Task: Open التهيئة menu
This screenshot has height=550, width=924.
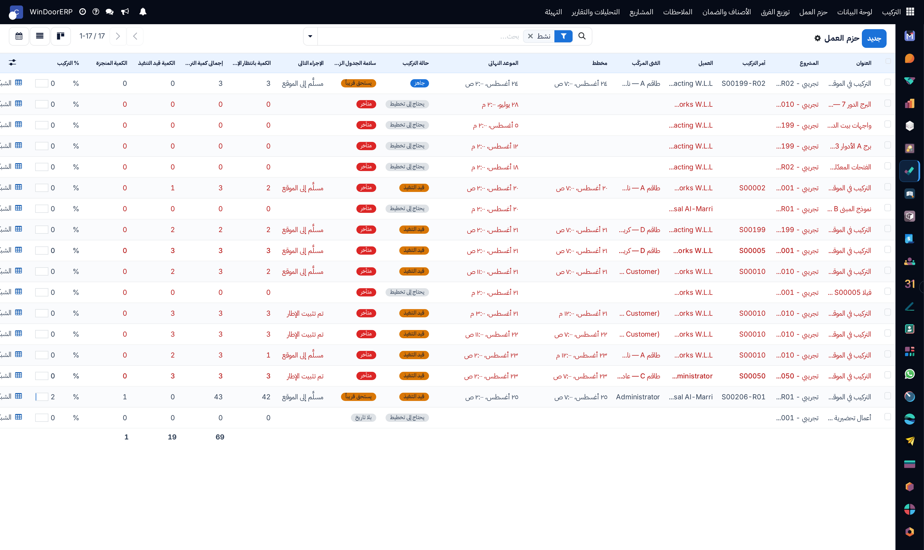Action: point(553,12)
